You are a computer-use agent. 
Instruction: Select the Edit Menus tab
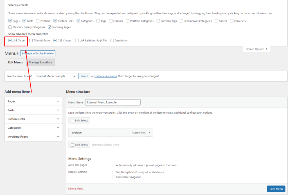point(15,62)
